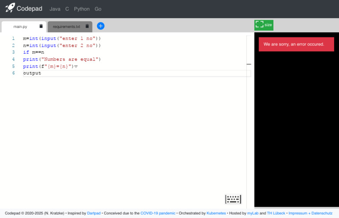Toggle fullscreen with the green size button
The height and width of the screenshot is (218, 339).
click(264, 25)
